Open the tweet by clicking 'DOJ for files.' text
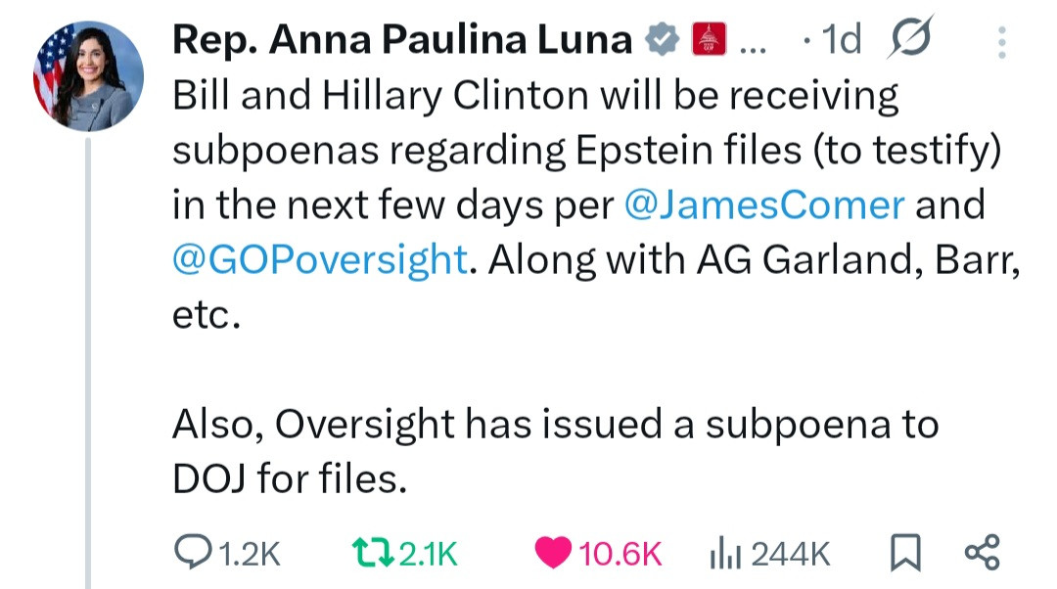The width and height of the screenshot is (1057, 589). click(x=290, y=478)
